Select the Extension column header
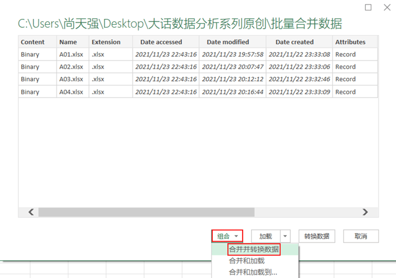 (x=110, y=42)
